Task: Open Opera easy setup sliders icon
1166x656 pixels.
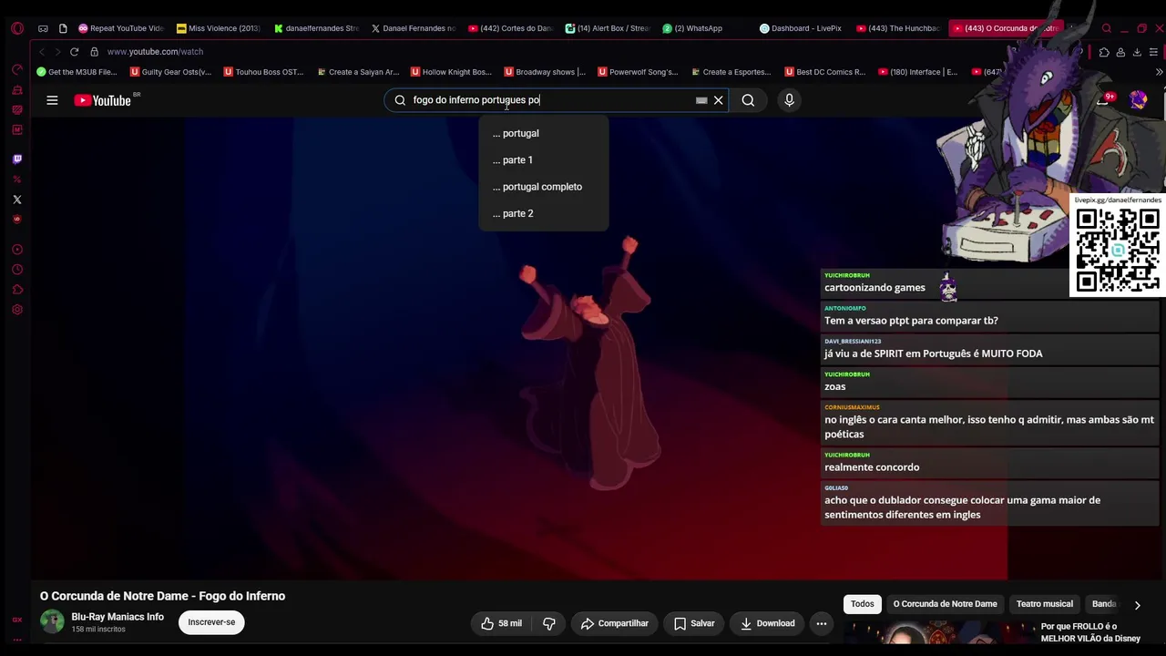Action: 1153,52
